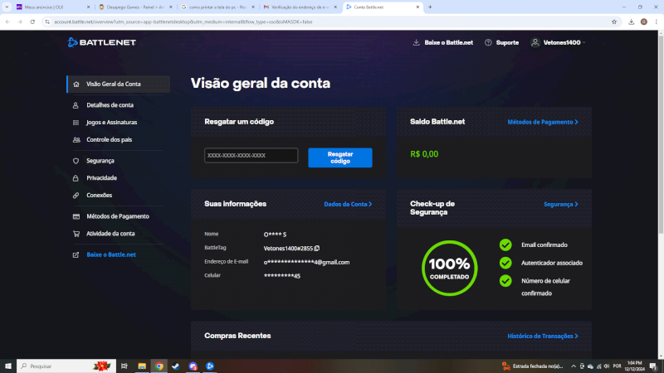This screenshot has width=664, height=373.
Task: Open the Vetones1400 account dropdown
Action: pos(558,42)
